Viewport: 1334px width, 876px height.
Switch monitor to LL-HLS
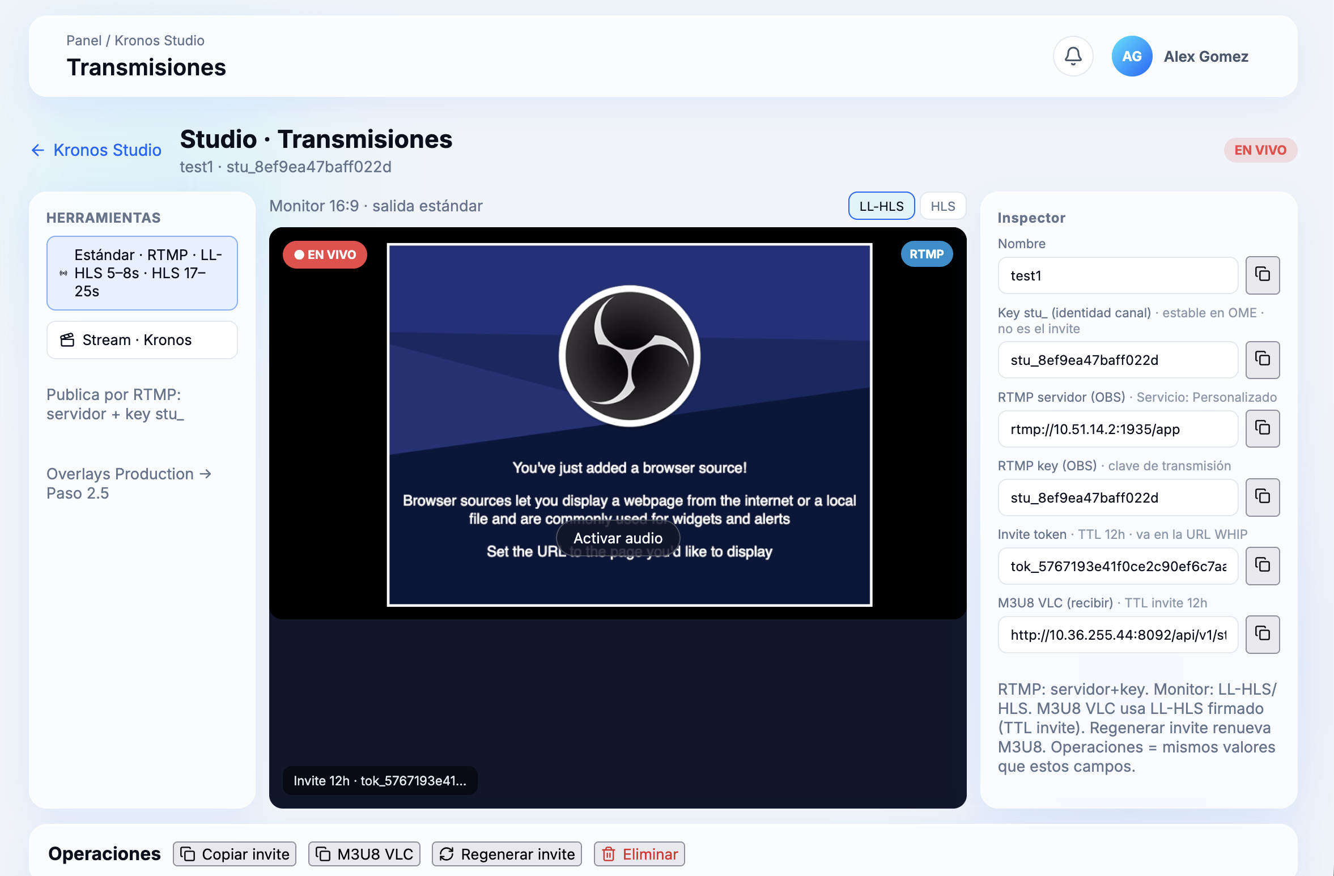(881, 206)
